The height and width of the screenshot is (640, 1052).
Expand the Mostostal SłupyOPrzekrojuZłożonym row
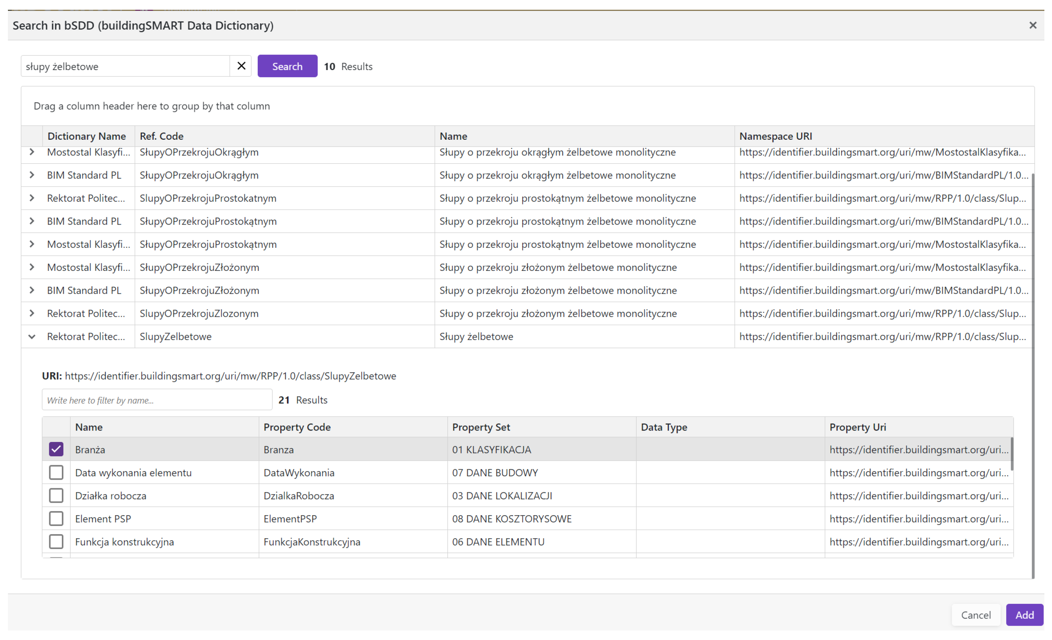coord(32,267)
